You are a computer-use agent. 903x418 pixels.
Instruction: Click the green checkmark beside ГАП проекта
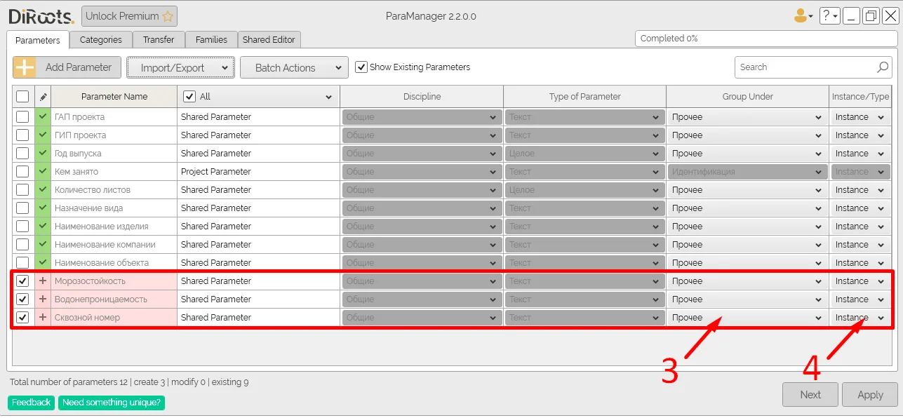[43, 117]
